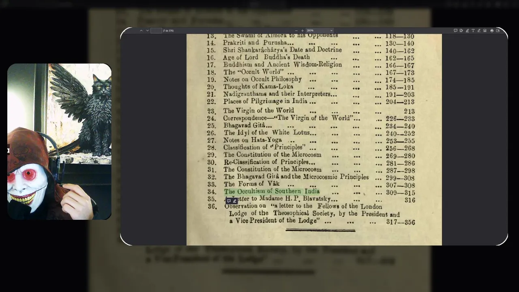Click the page count text '(7 de 376)'
The image size is (519, 292).
168,30
